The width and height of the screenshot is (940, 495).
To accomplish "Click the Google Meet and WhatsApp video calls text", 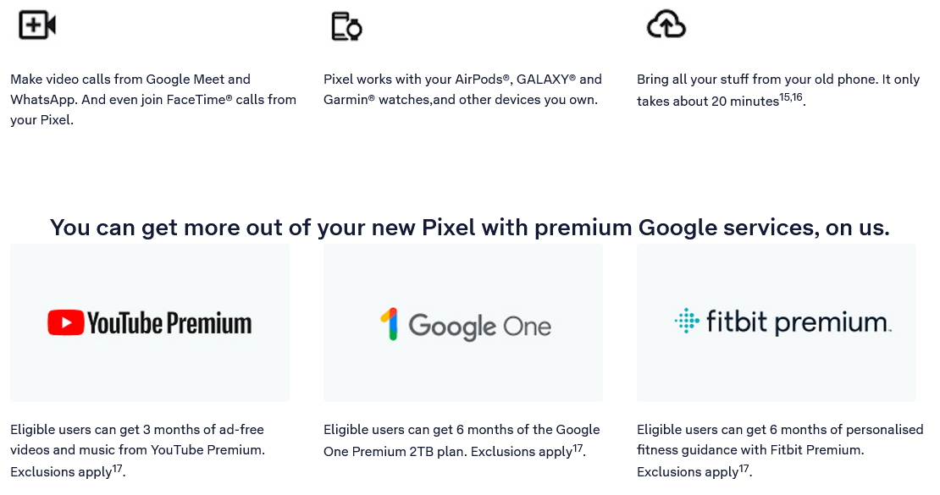I will point(152,100).
